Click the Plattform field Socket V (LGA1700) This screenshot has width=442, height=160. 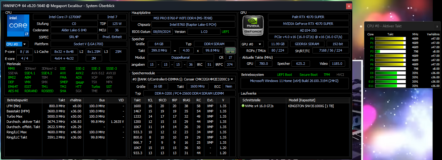pyautogui.click(x=89, y=44)
